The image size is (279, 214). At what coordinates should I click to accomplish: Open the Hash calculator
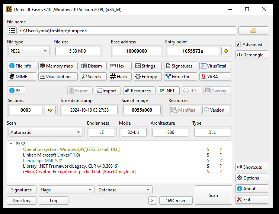coord(120,77)
